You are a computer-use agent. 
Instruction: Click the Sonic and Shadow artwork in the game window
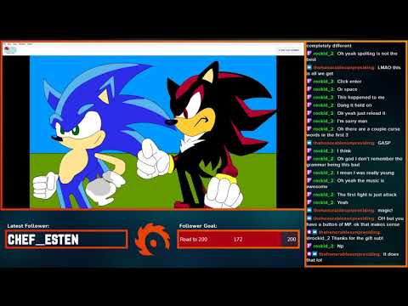pyautogui.click(x=153, y=132)
